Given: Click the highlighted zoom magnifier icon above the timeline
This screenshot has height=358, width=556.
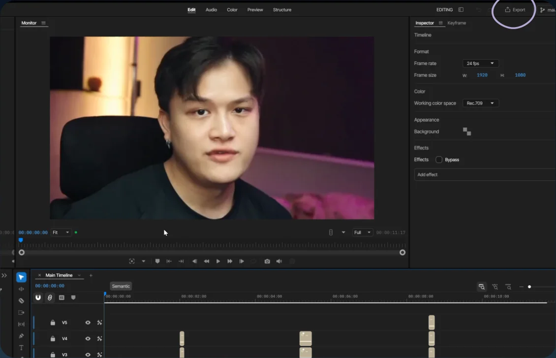Looking at the screenshot, I should (482, 287).
